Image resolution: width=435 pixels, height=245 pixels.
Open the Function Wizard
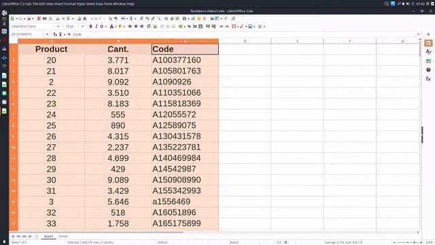pos(55,34)
